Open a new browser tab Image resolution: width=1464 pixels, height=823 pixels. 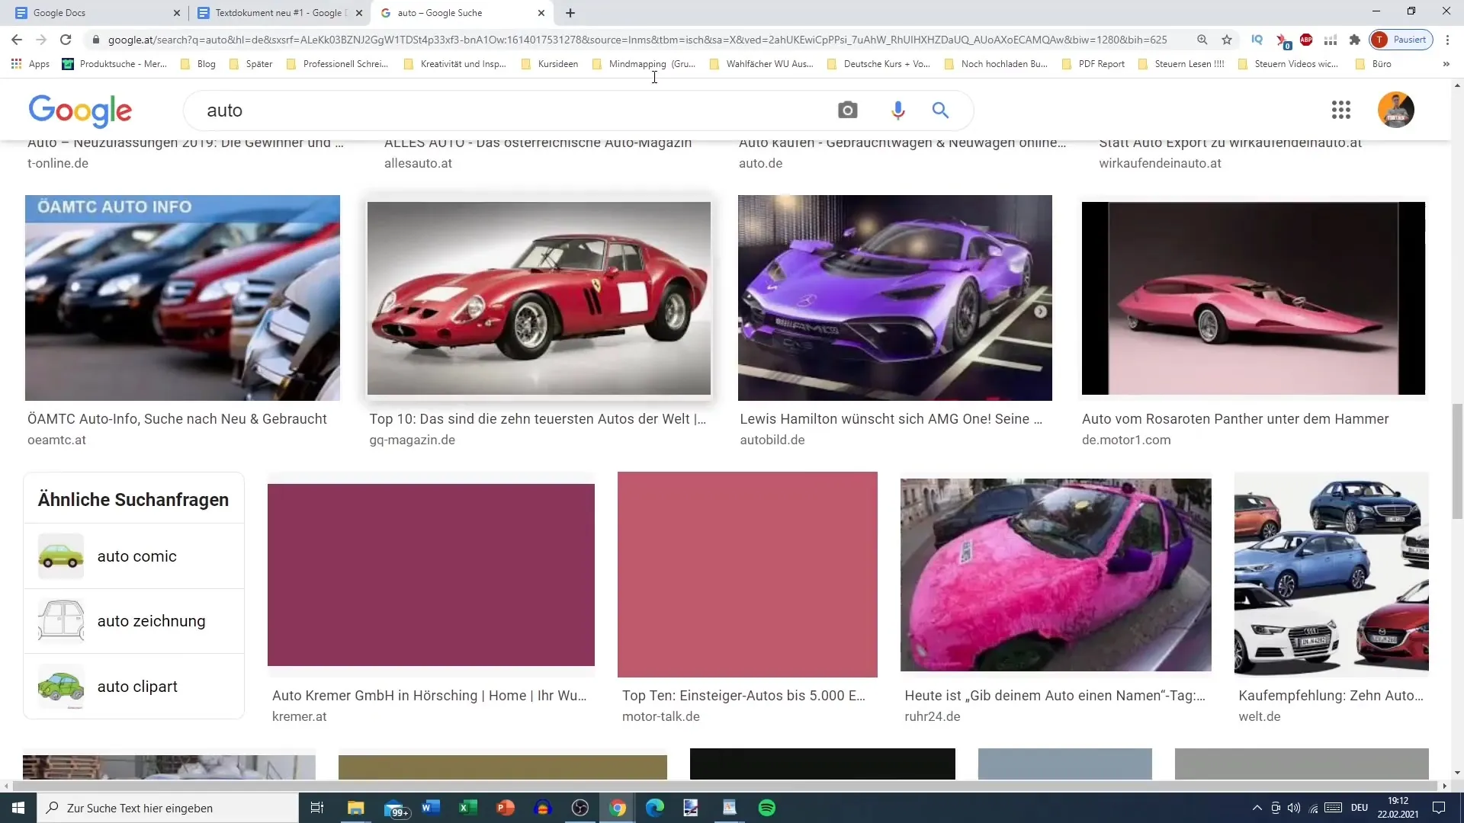click(570, 13)
